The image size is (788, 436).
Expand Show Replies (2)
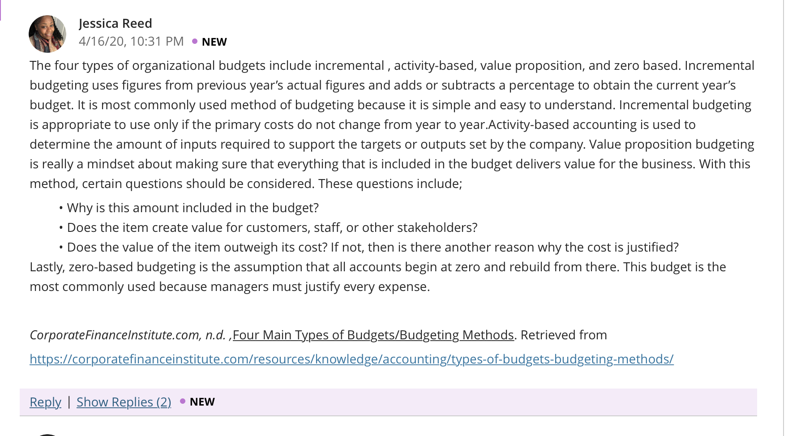(124, 402)
